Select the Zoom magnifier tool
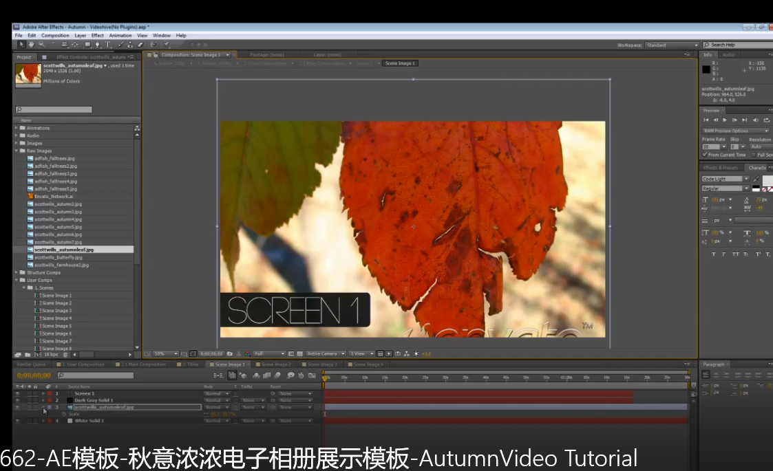 (41, 44)
